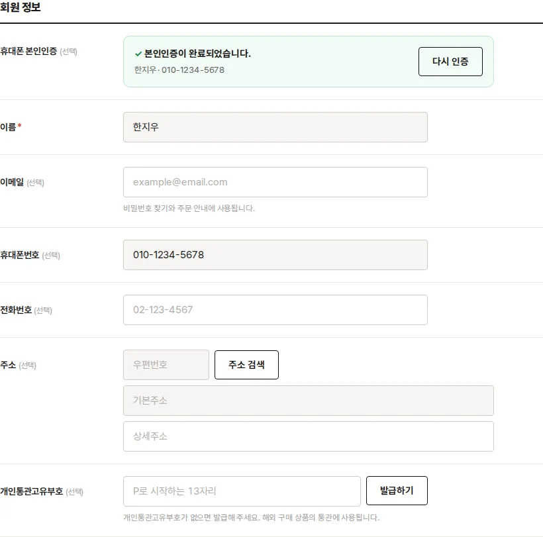Click the 이메일 field label
543x537 pixels.
point(12,182)
